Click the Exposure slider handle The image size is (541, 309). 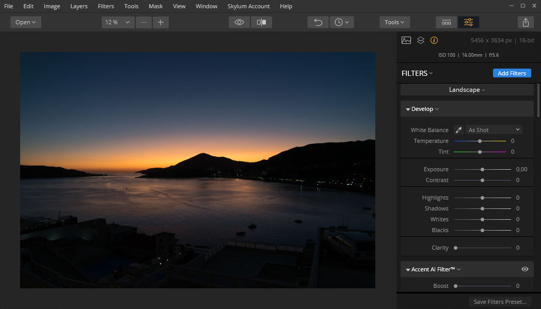click(482, 169)
